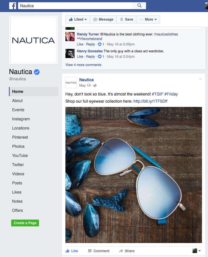
Task: Save the Nautica page
Action: point(126,19)
